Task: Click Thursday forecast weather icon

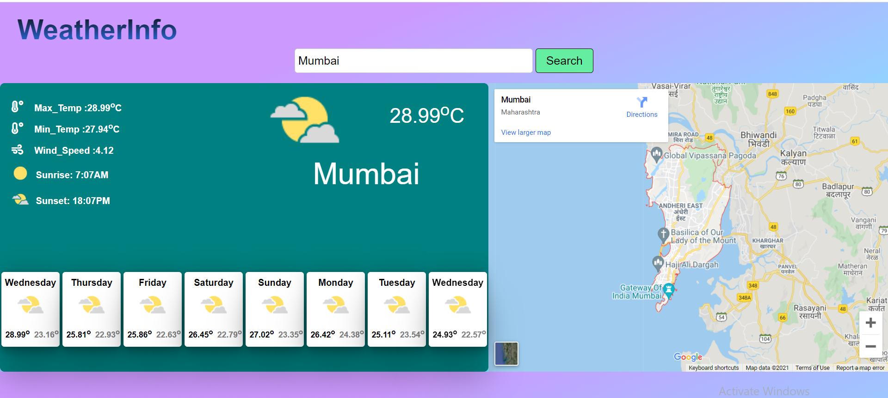Action: pyautogui.click(x=92, y=305)
